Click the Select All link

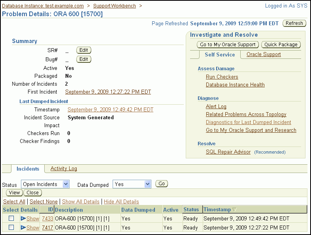pyautogui.click(x=14, y=201)
